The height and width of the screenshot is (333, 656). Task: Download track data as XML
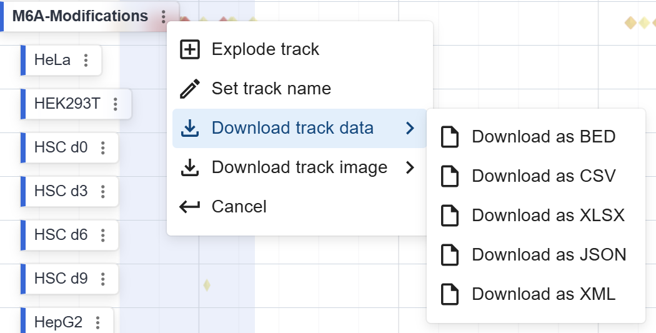pyautogui.click(x=543, y=294)
